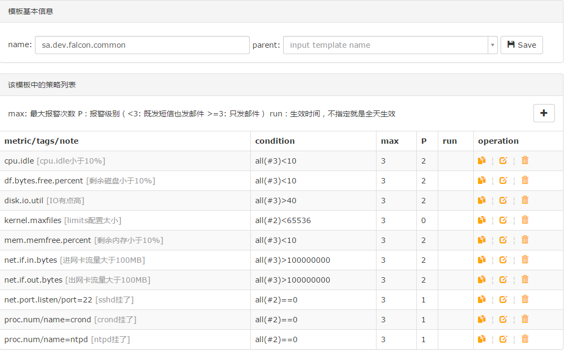Copy the kernel.maxfiles strategy
564x355 pixels.
pyautogui.click(x=482, y=220)
